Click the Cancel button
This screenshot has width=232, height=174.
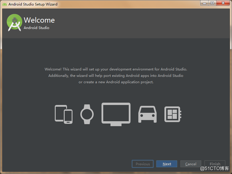coord(191,164)
